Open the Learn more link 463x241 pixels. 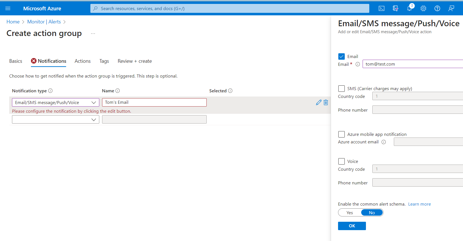coord(419,204)
